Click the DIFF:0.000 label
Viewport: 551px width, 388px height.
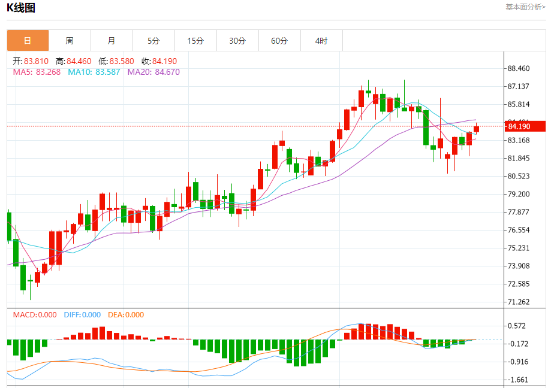click(82, 315)
